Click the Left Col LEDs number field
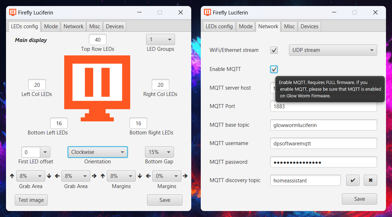This screenshot has height=217, width=392. click(37, 85)
